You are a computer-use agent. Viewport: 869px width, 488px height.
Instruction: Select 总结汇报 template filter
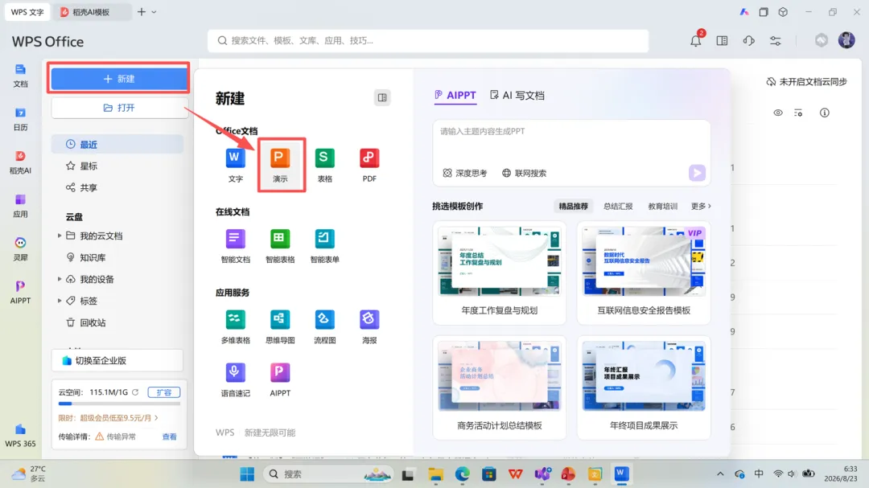[x=618, y=206]
